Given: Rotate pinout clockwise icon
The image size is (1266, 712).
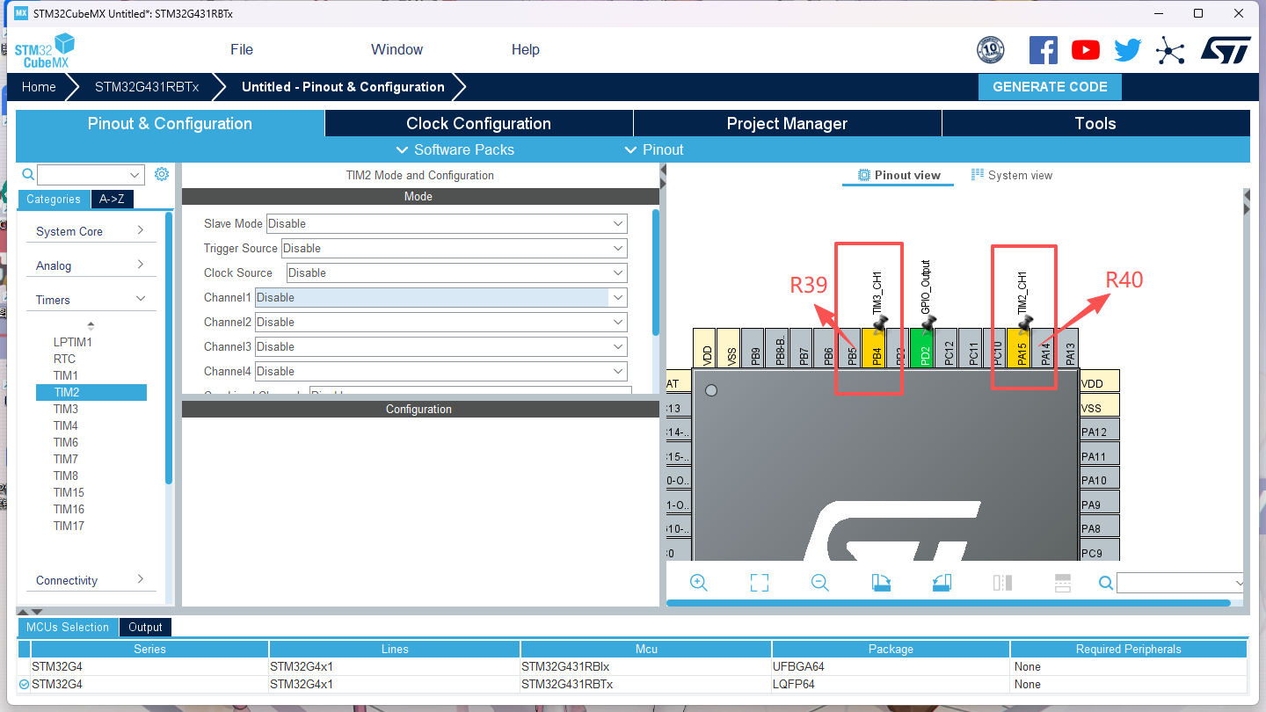Looking at the screenshot, I should click(x=881, y=583).
